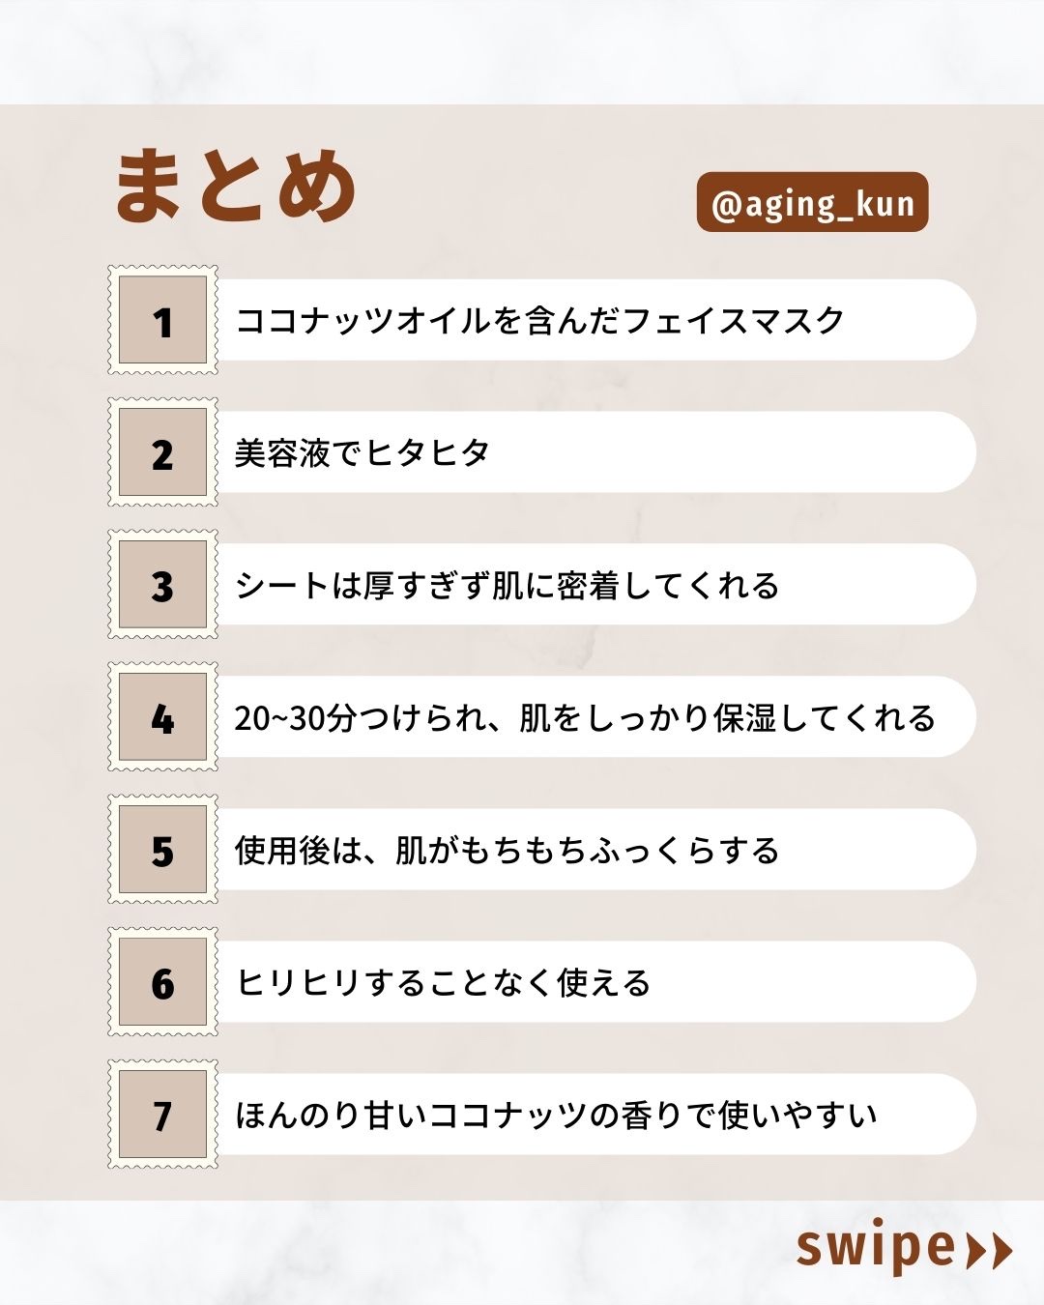
Task: Click the まとめ heading
Action: [x=236, y=187]
